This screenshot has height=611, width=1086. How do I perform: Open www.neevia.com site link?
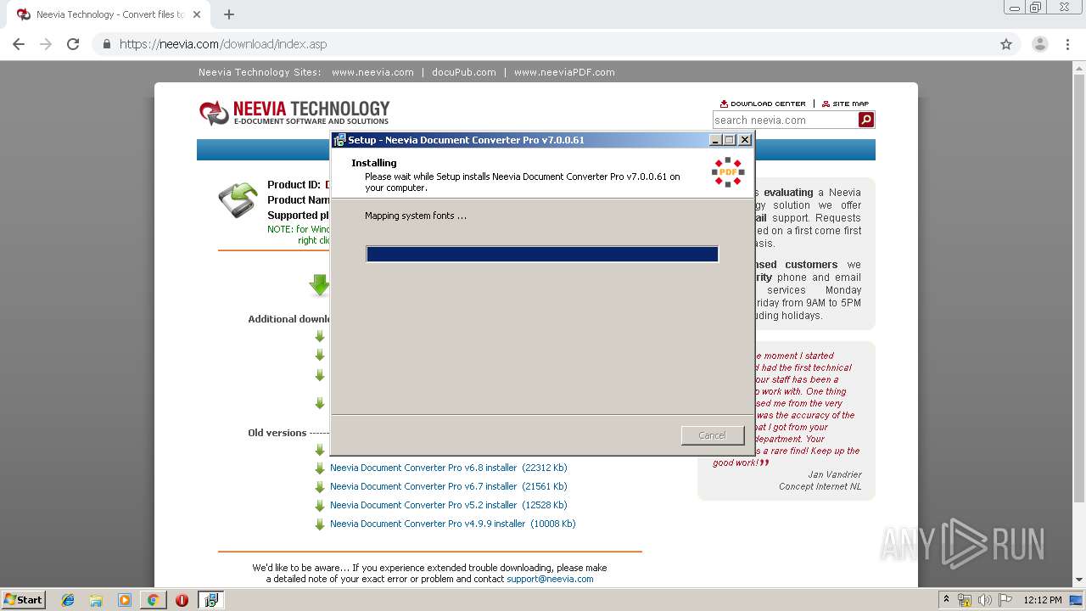(372, 72)
